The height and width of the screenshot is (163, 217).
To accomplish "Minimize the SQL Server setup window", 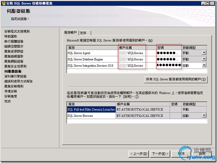I will [x=203, y=3].
